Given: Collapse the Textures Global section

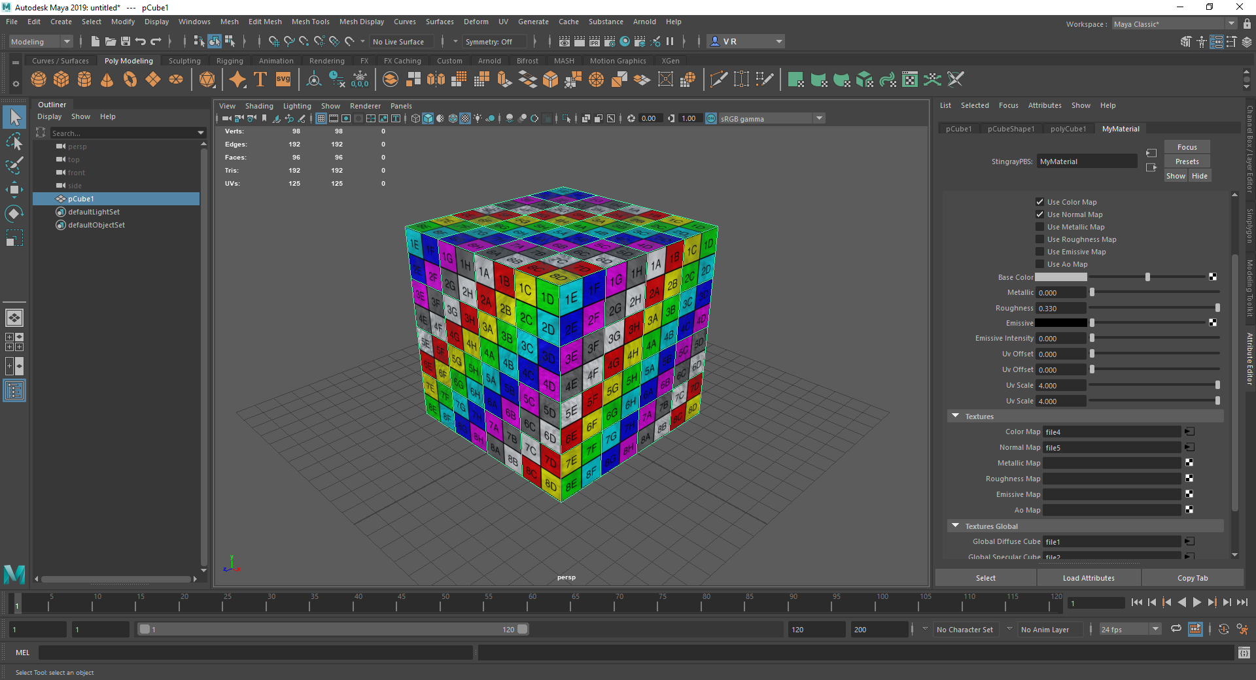Looking at the screenshot, I should (x=956, y=526).
